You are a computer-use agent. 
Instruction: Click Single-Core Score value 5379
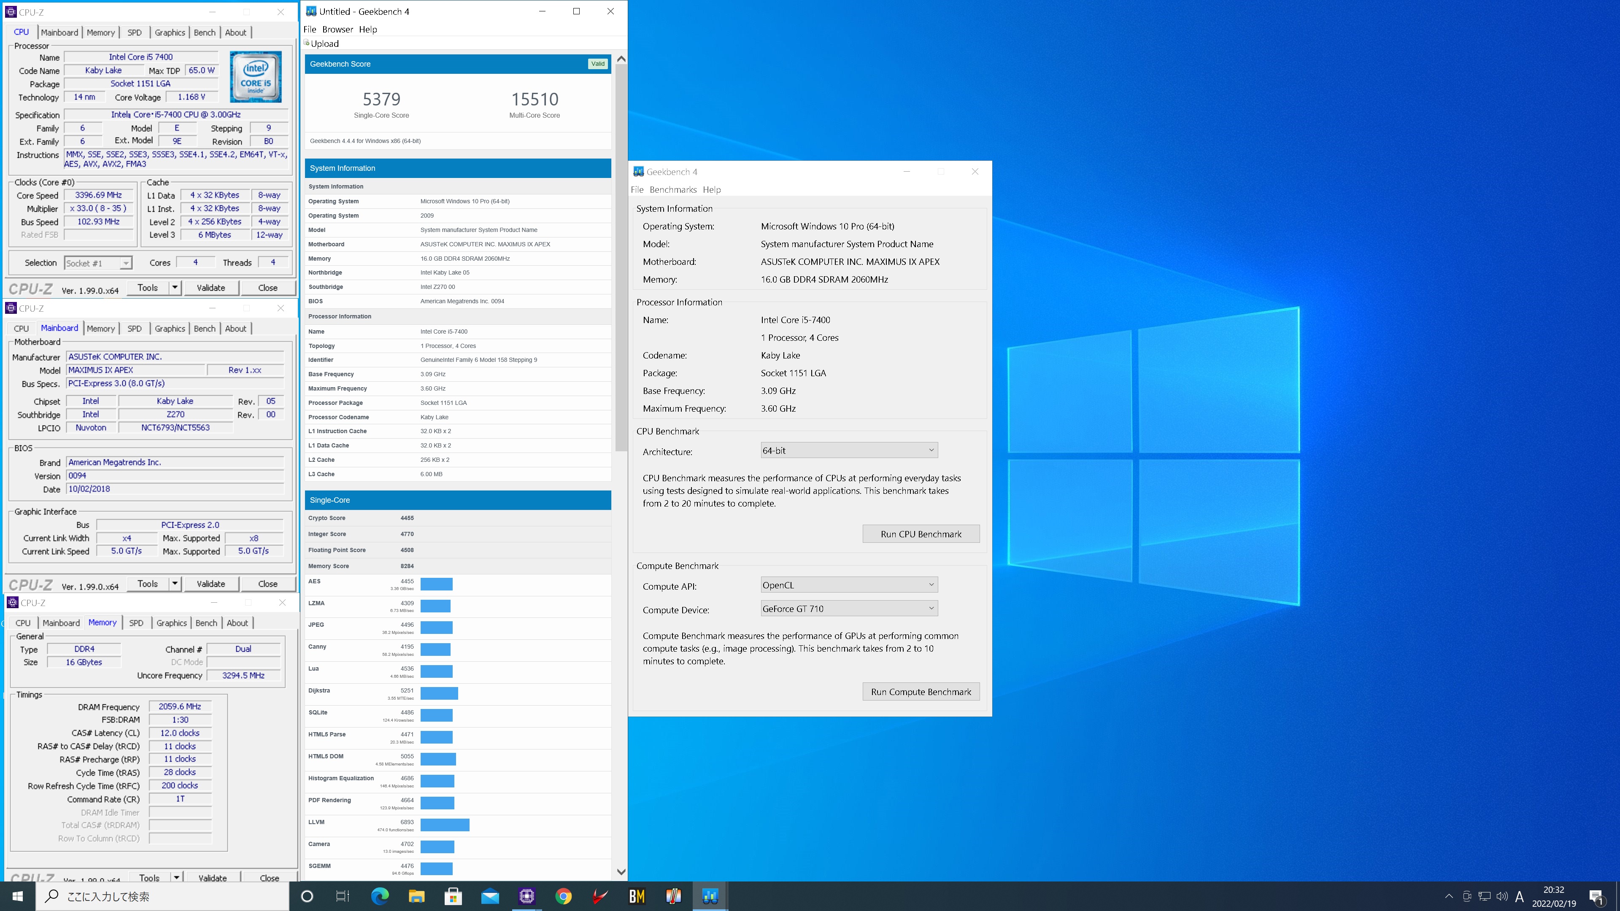pos(381,100)
